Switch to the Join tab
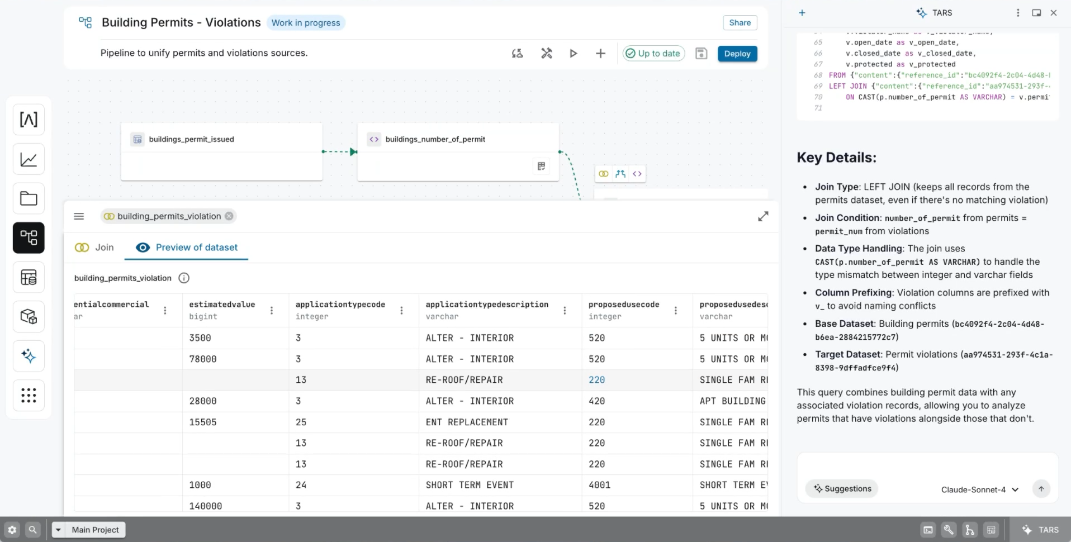The image size is (1071, 542). [94, 248]
